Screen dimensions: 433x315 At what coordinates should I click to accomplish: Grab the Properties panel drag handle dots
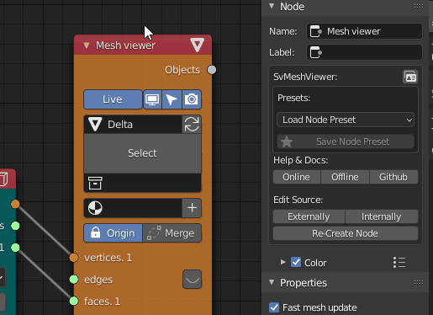click(419, 282)
